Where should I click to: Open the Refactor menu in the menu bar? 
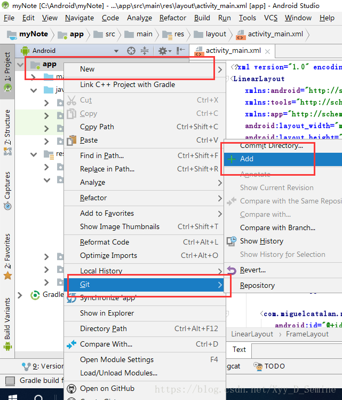(x=173, y=18)
